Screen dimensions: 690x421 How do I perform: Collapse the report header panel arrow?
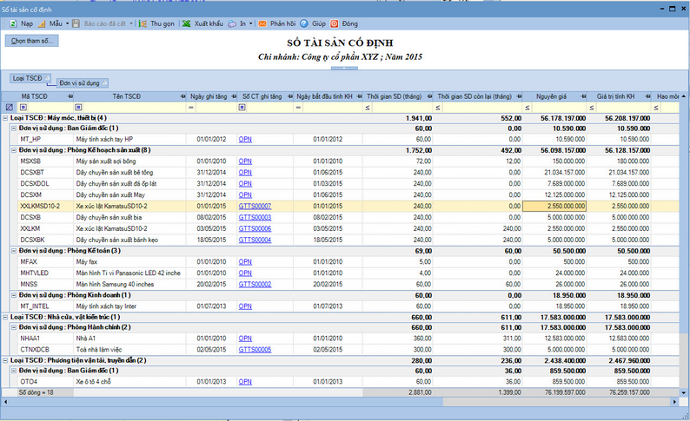pyautogui.click(x=344, y=68)
